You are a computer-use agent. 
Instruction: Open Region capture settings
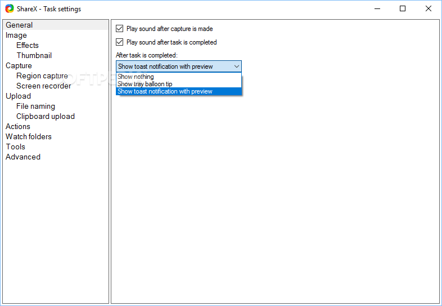(x=42, y=76)
